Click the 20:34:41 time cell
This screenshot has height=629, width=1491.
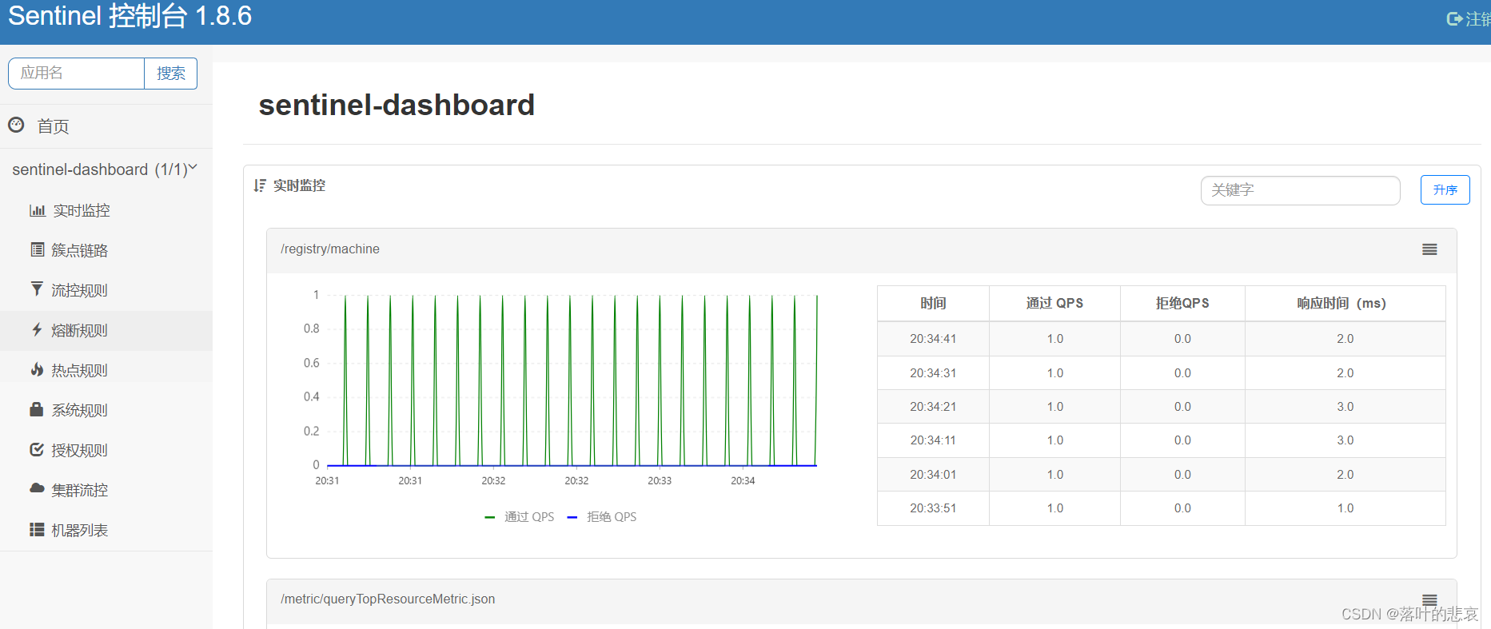pyautogui.click(x=933, y=339)
